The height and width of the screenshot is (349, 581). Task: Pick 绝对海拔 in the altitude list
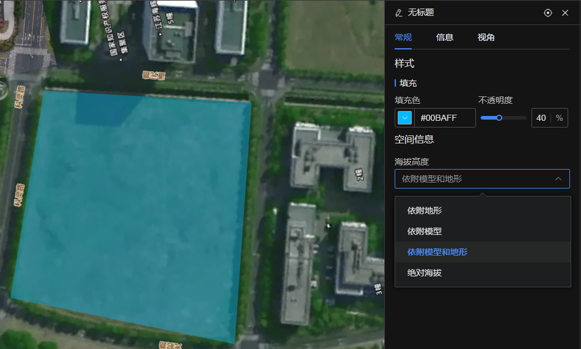425,273
